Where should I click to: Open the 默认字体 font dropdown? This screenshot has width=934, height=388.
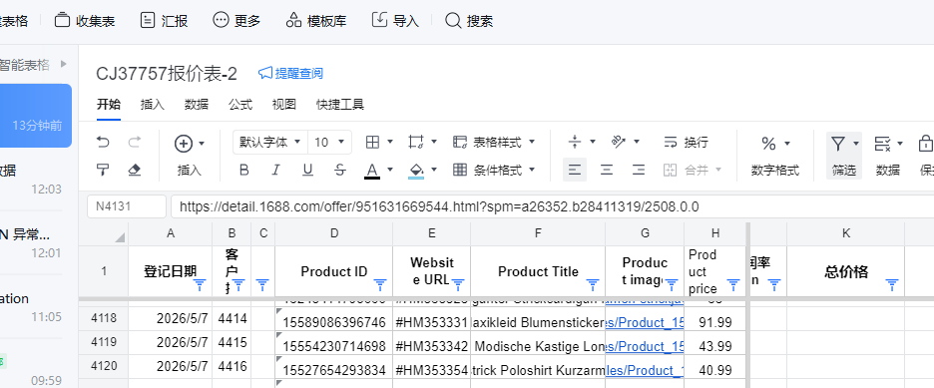(x=269, y=143)
